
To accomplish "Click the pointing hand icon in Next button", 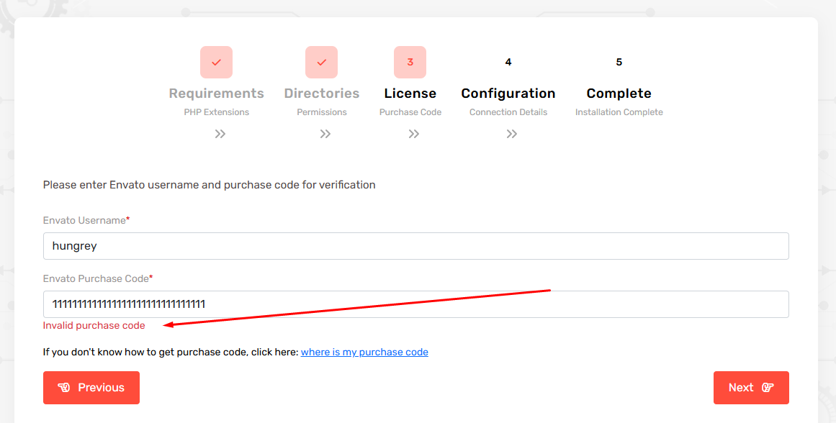I will [768, 388].
